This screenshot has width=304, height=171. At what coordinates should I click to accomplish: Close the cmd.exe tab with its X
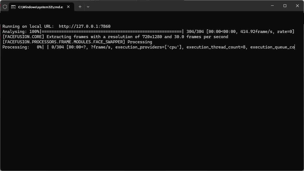[x=68, y=7]
